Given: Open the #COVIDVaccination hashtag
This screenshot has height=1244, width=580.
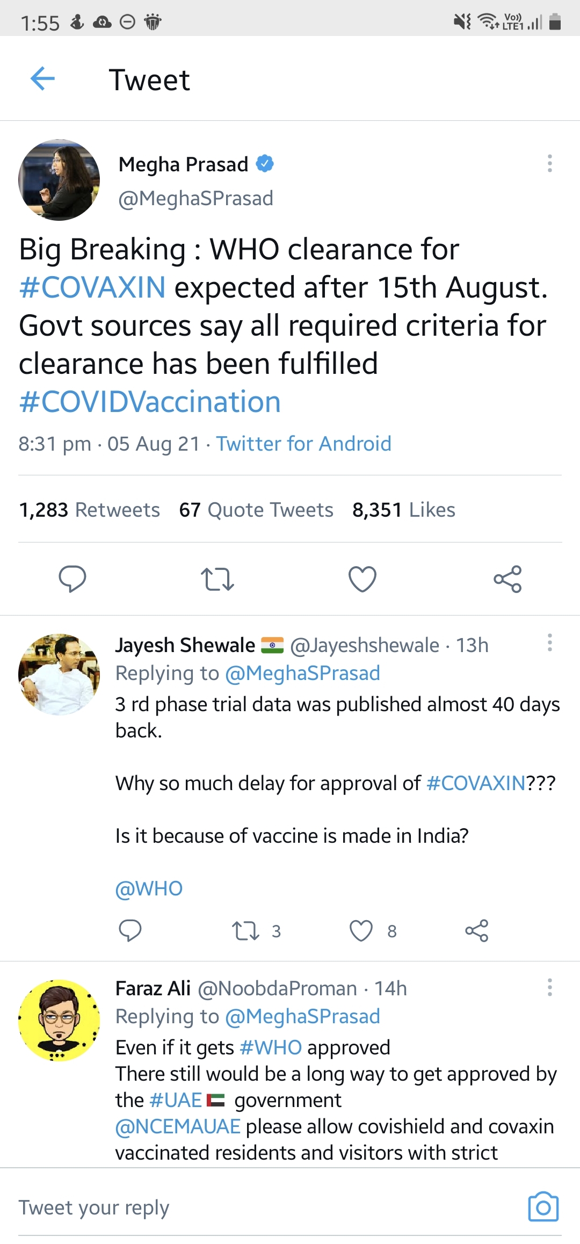Looking at the screenshot, I should (150, 402).
